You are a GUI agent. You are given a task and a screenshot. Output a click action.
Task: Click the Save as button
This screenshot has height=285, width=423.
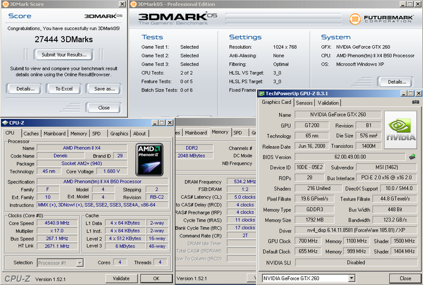click(105, 89)
